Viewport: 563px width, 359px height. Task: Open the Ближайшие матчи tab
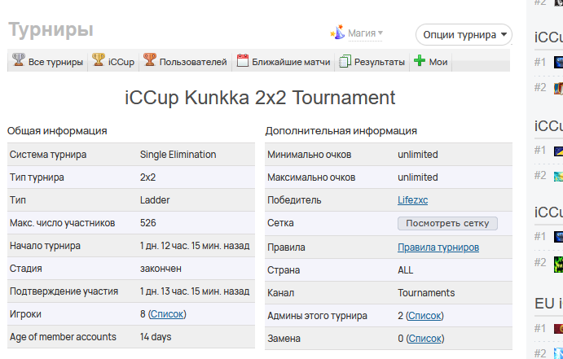[284, 61]
